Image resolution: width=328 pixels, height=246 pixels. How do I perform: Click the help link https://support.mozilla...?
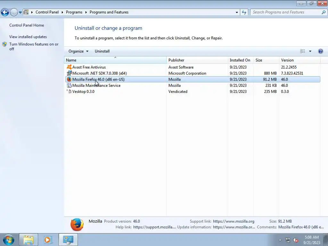pyautogui.click(x=155, y=227)
